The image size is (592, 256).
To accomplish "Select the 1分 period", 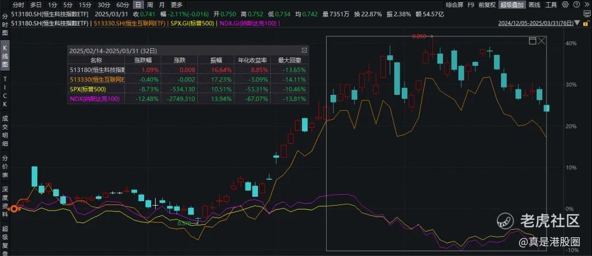I will 53,5.
